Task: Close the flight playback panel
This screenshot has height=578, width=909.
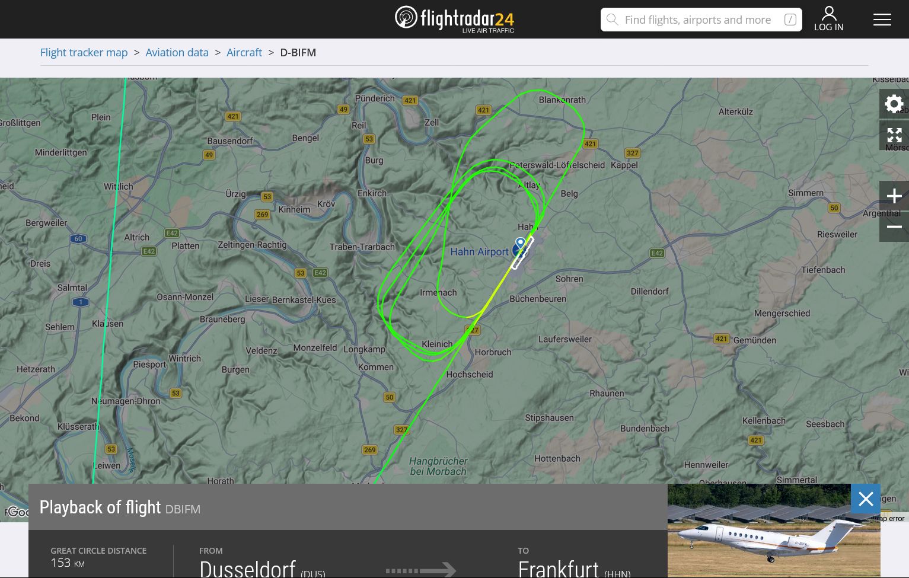Action: tap(866, 499)
